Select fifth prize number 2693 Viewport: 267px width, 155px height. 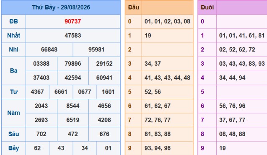(41, 120)
